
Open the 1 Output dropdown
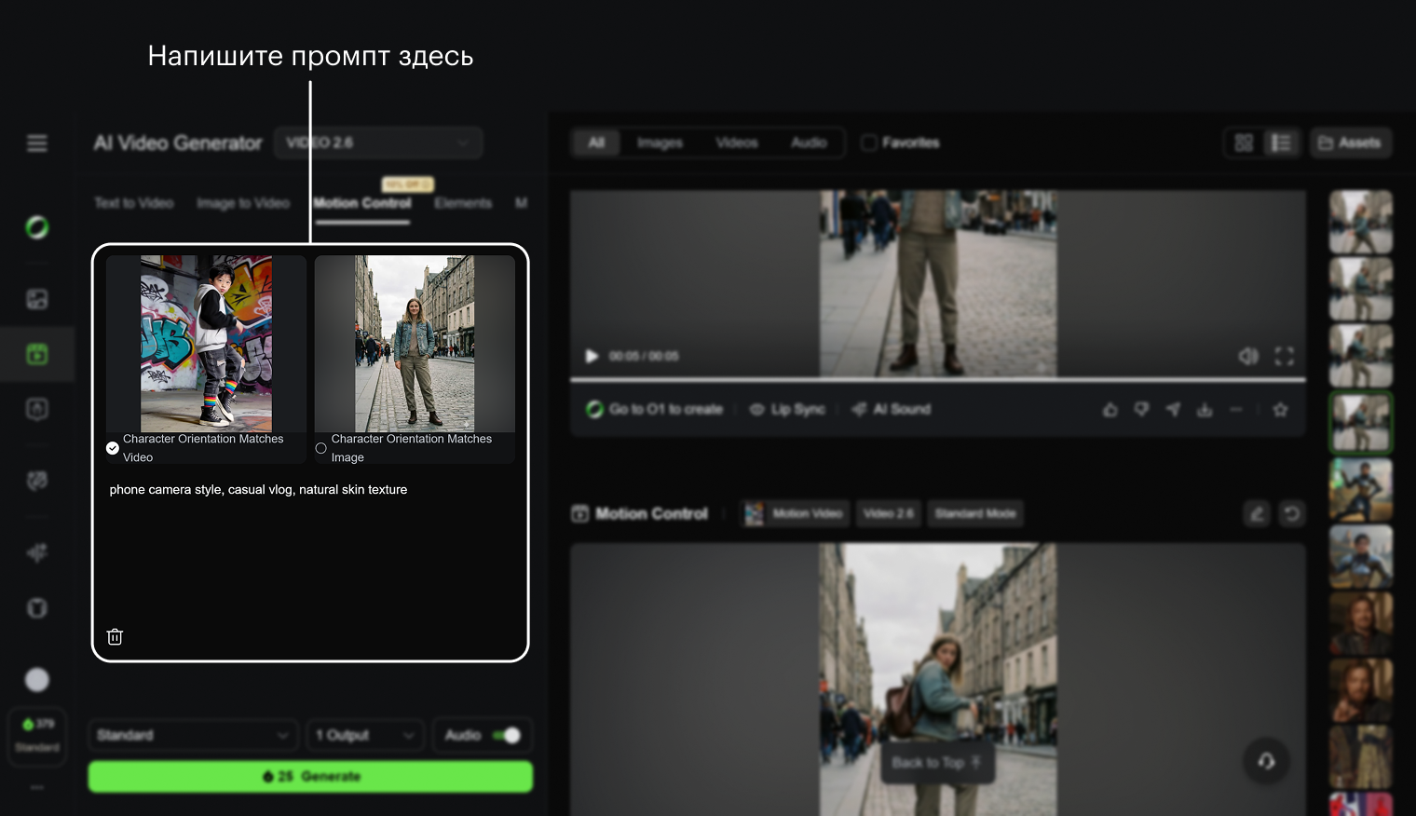click(364, 735)
